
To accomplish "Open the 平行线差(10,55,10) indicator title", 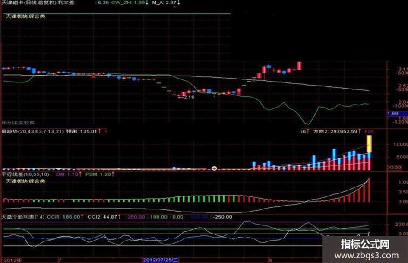I will tap(25, 174).
